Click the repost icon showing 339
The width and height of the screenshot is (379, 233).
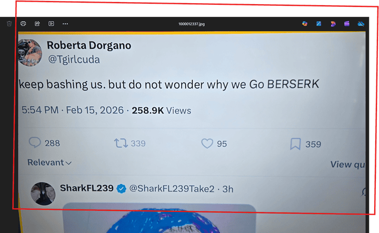pos(121,143)
